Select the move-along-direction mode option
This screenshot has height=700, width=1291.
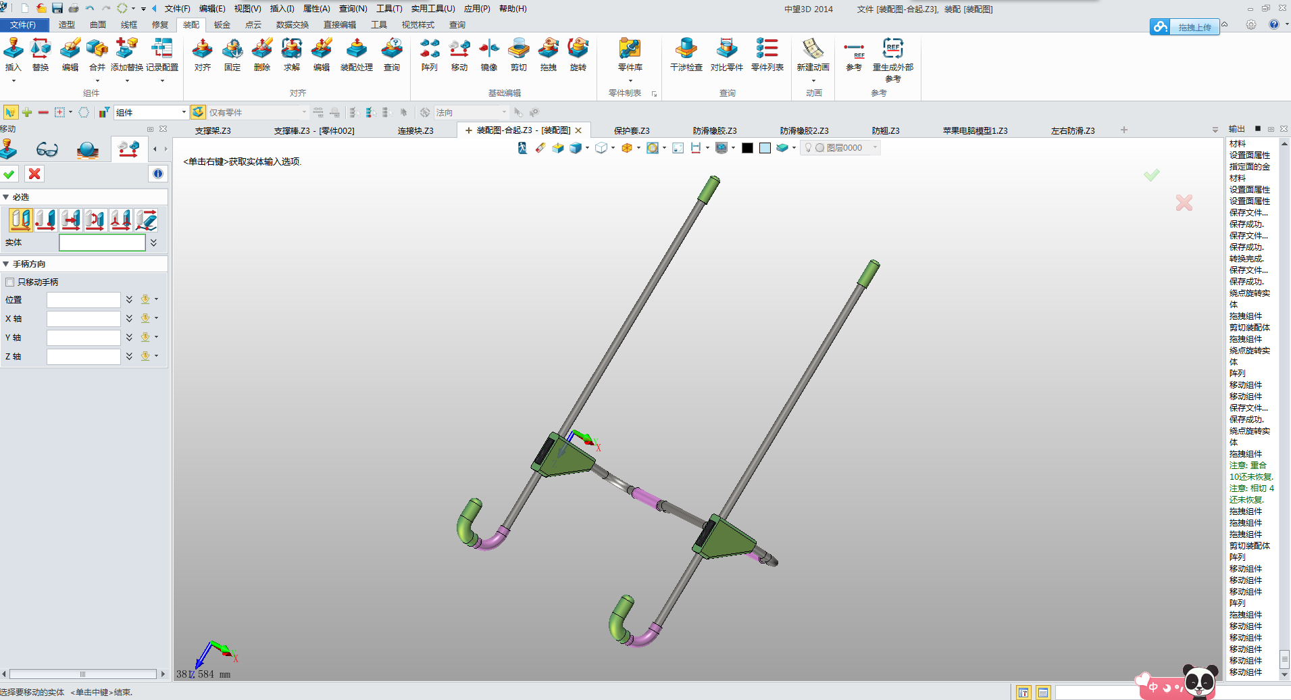[x=71, y=220]
